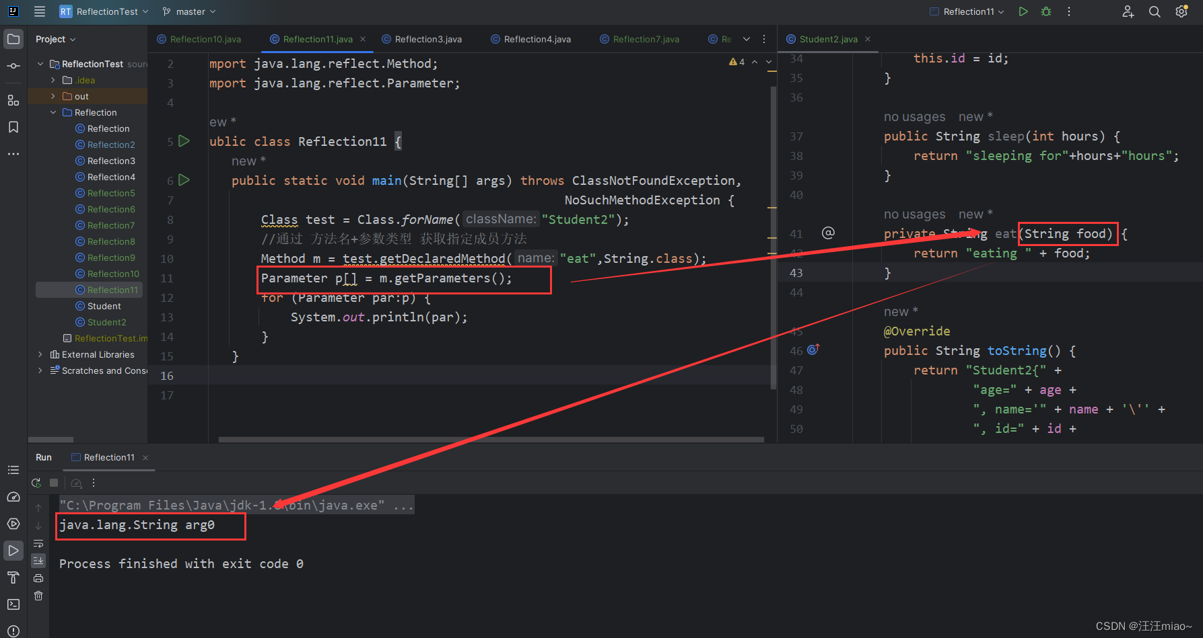Open ReflectionTest project dropdown
Screen dimensions: 1203x638
pyautogui.click(x=104, y=11)
